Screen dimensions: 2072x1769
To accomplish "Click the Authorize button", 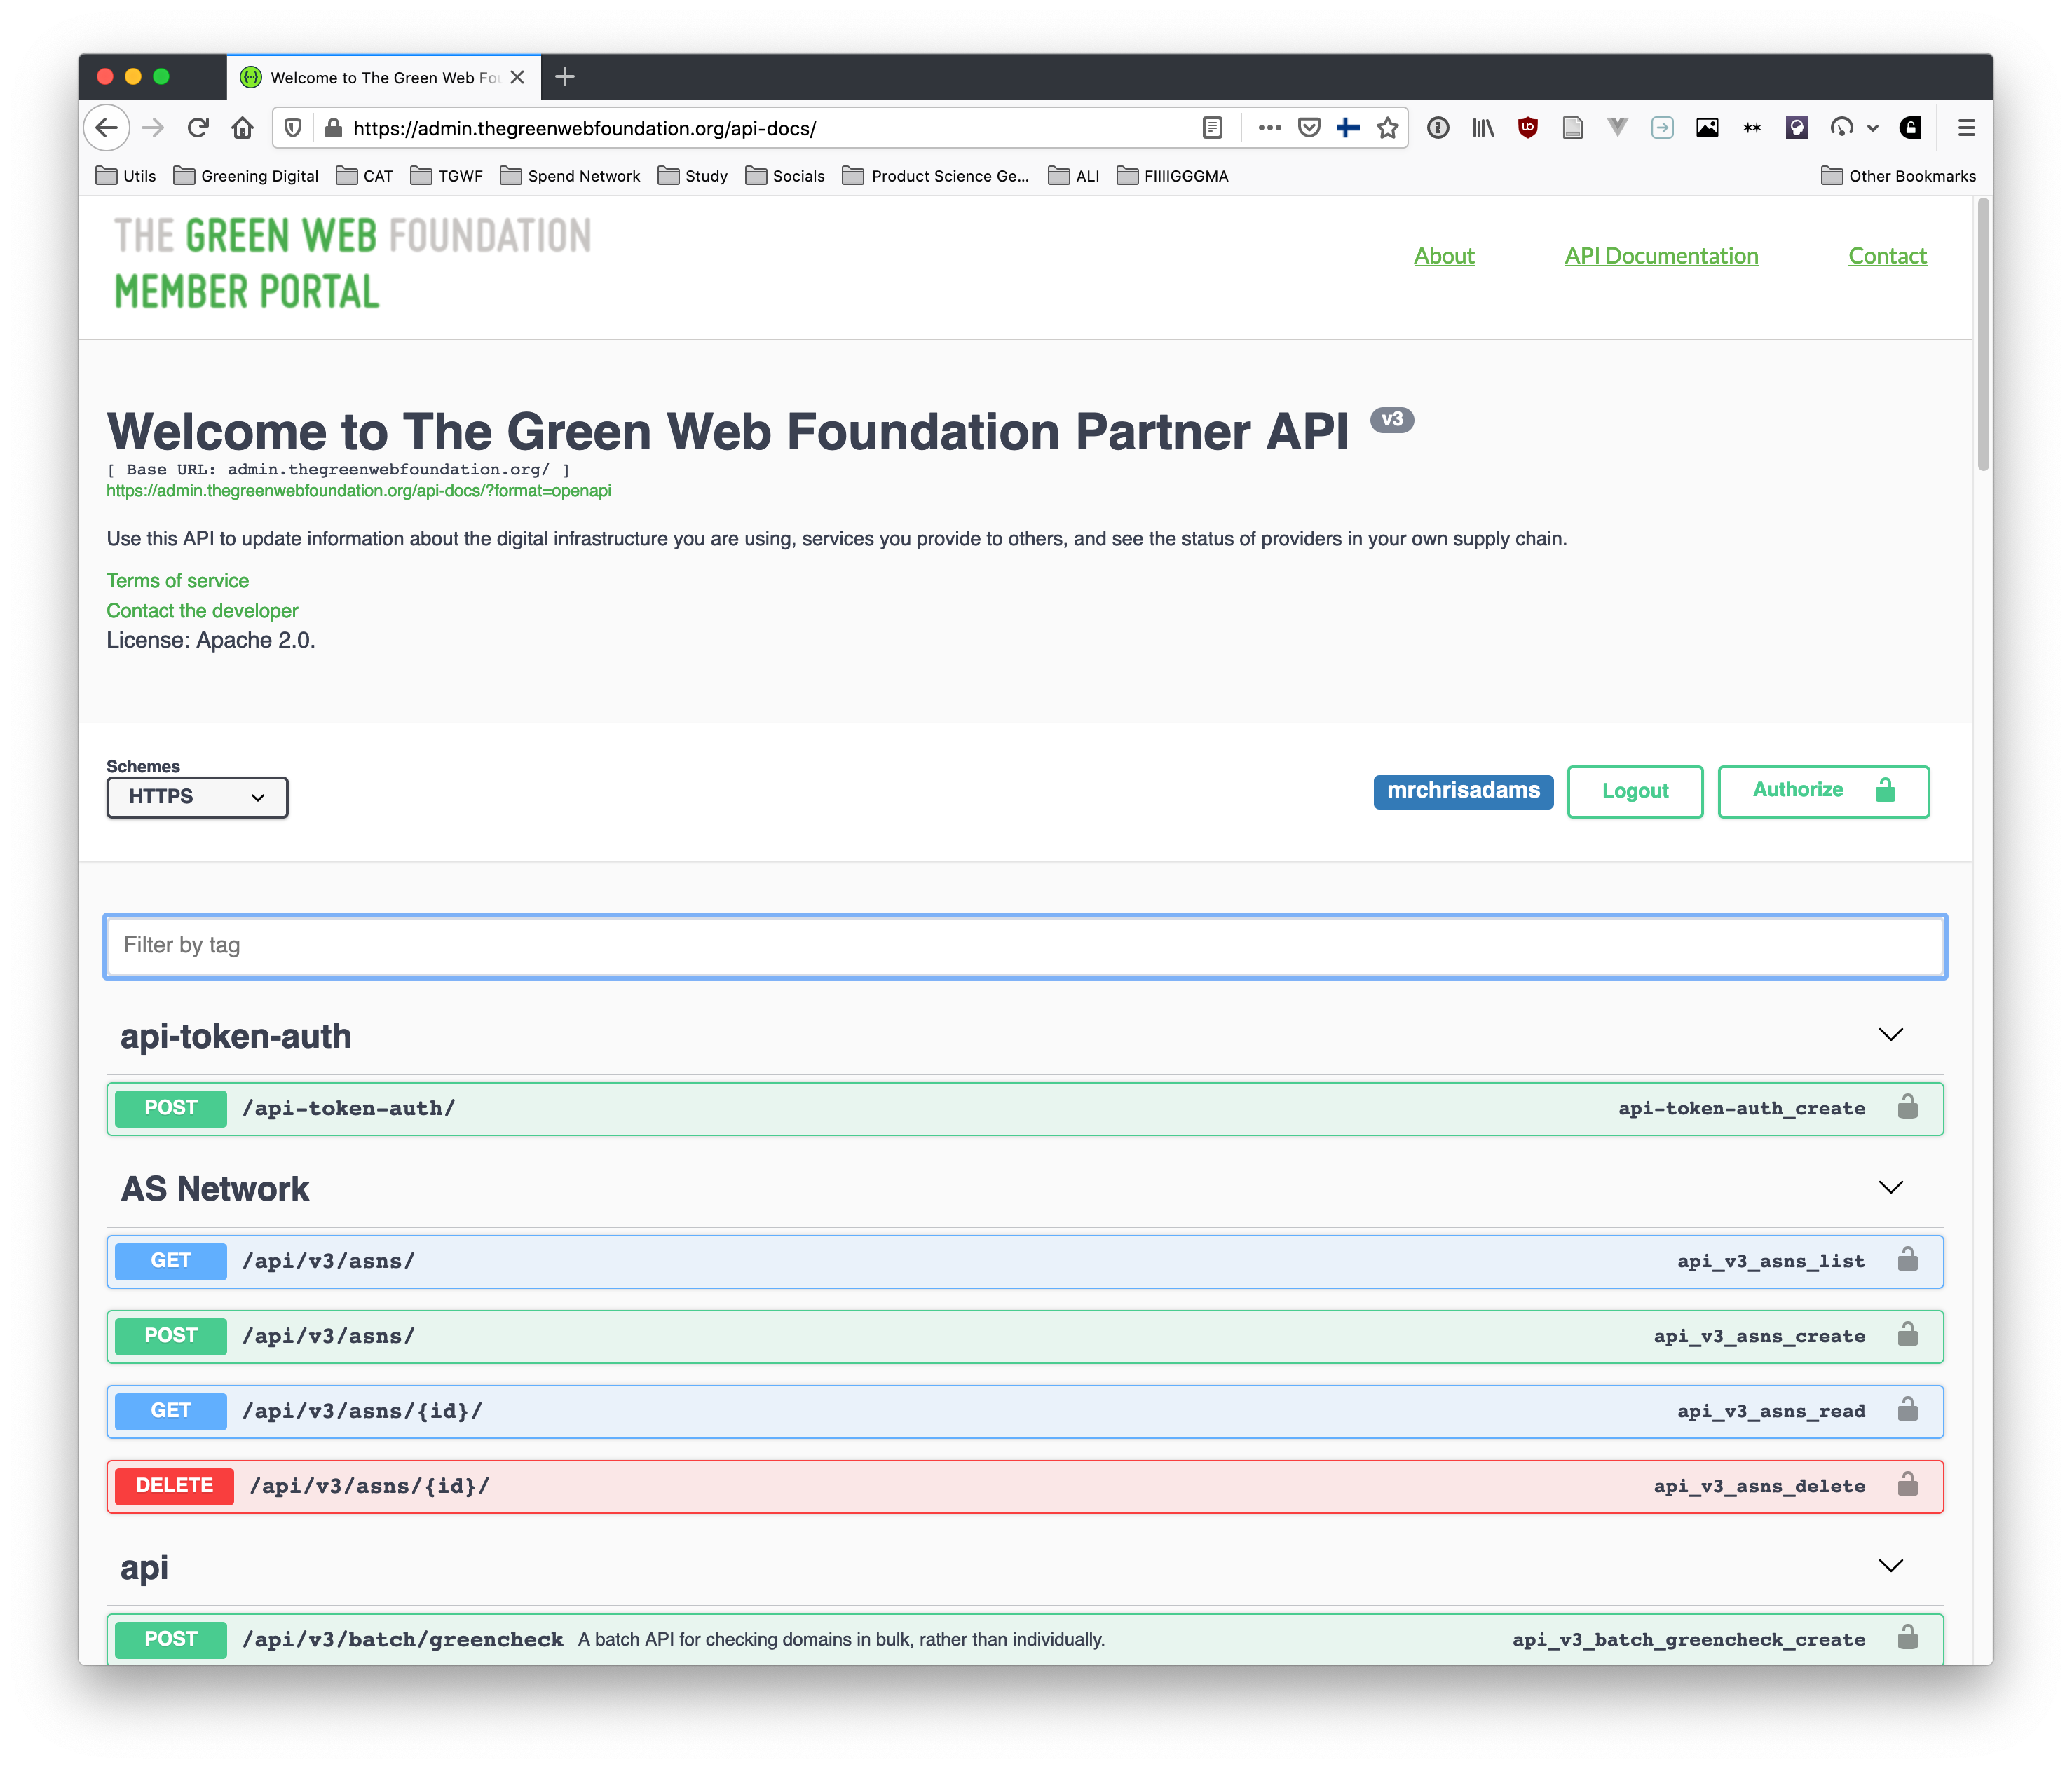I will click(1823, 791).
